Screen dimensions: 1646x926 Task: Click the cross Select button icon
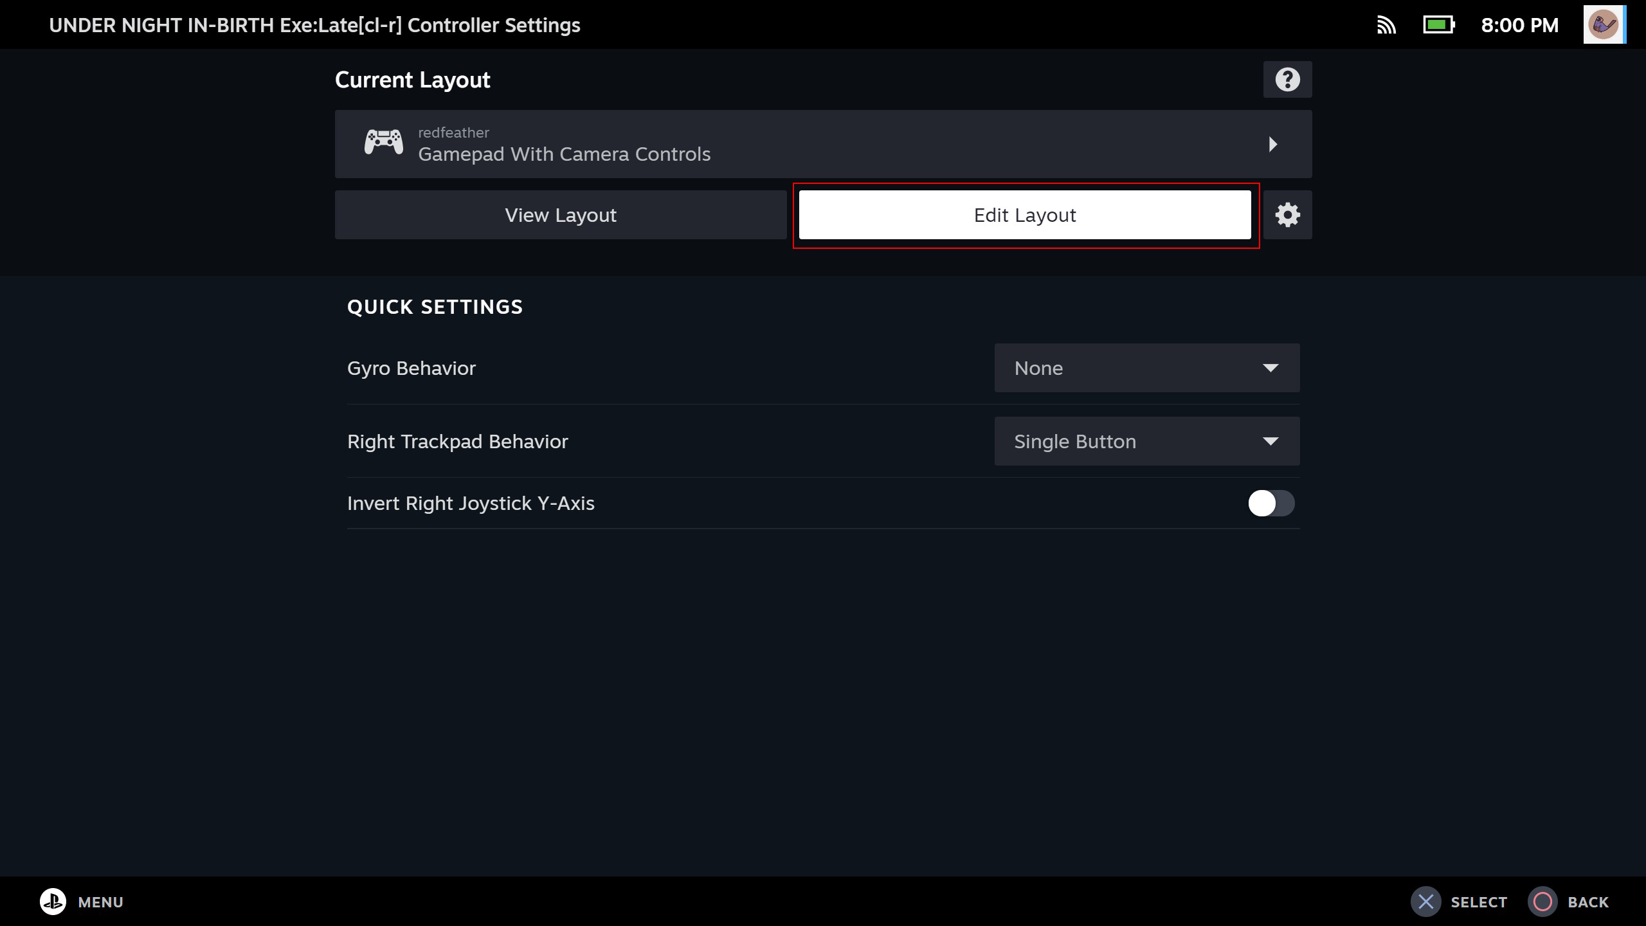click(x=1425, y=902)
